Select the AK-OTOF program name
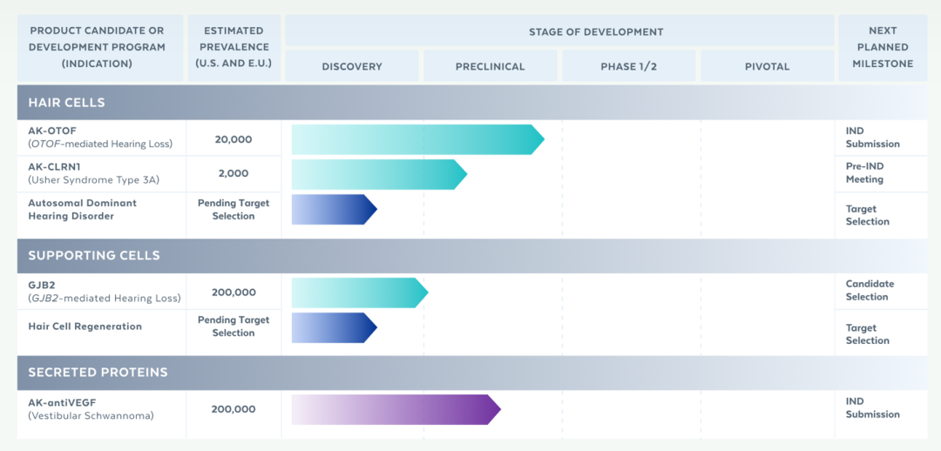 click(x=51, y=131)
